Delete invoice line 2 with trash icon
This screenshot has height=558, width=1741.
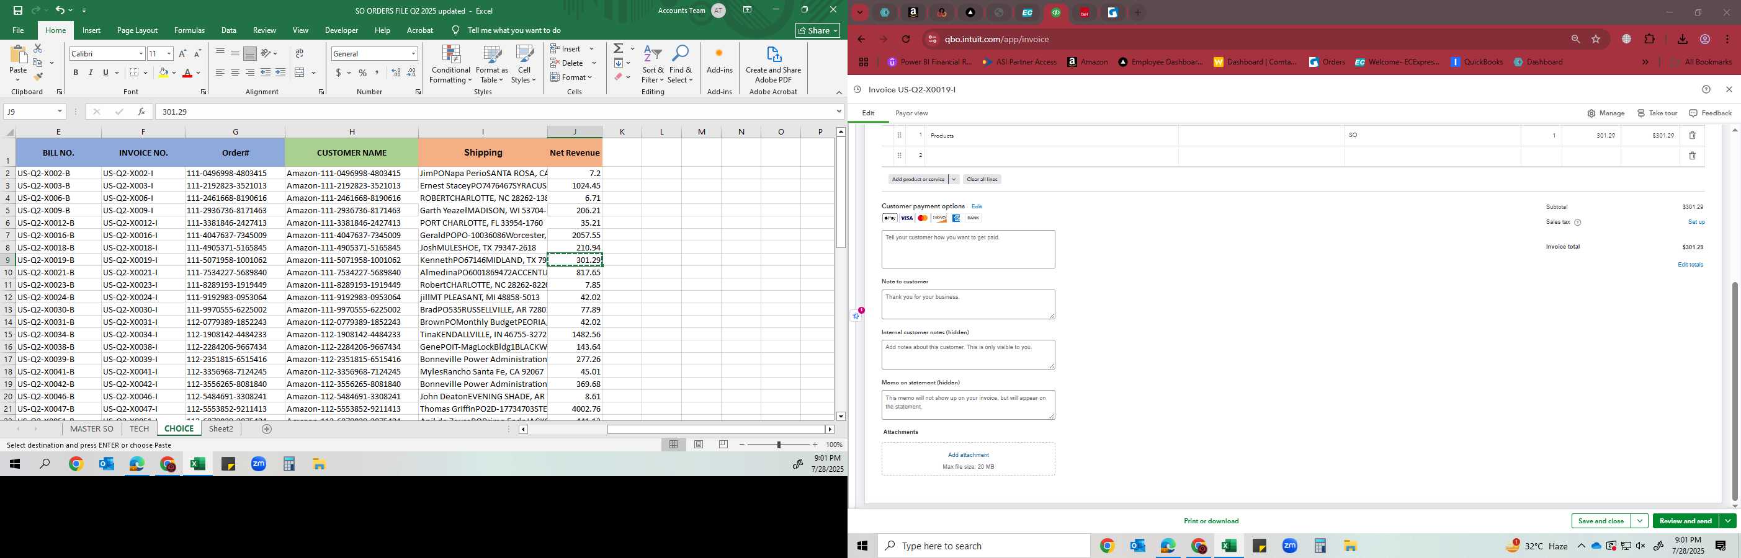point(1693,156)
